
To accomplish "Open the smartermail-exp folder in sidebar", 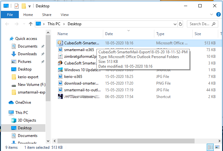I will 31,92.
